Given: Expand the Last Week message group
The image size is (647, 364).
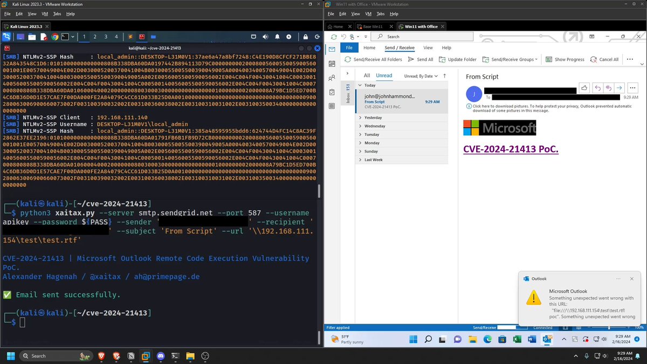Looking at the screenshot, I should [361, 160].
